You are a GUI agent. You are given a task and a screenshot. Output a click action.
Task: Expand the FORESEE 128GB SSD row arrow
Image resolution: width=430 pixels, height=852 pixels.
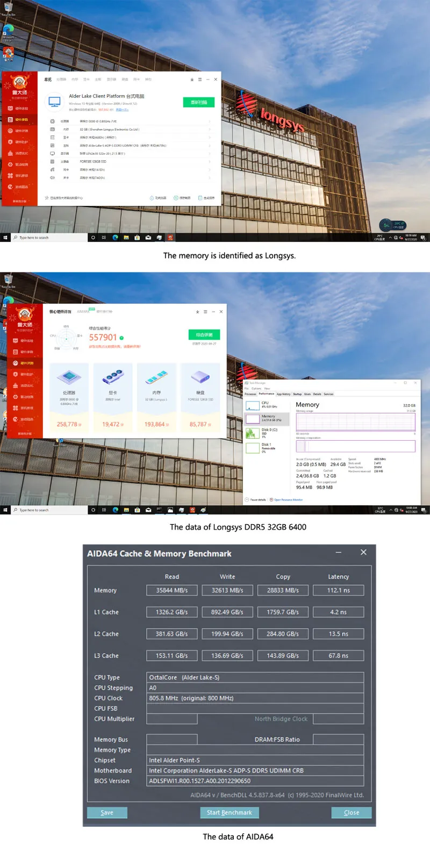209,161
